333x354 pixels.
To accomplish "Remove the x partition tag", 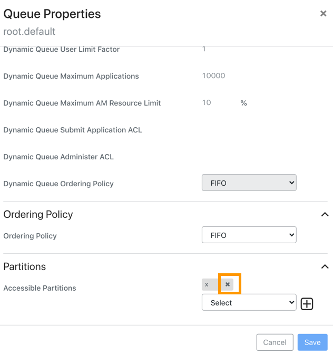I will click(x=228, y=284).
